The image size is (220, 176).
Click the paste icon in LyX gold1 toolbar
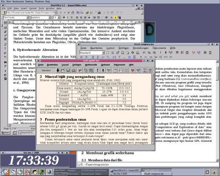91,70
